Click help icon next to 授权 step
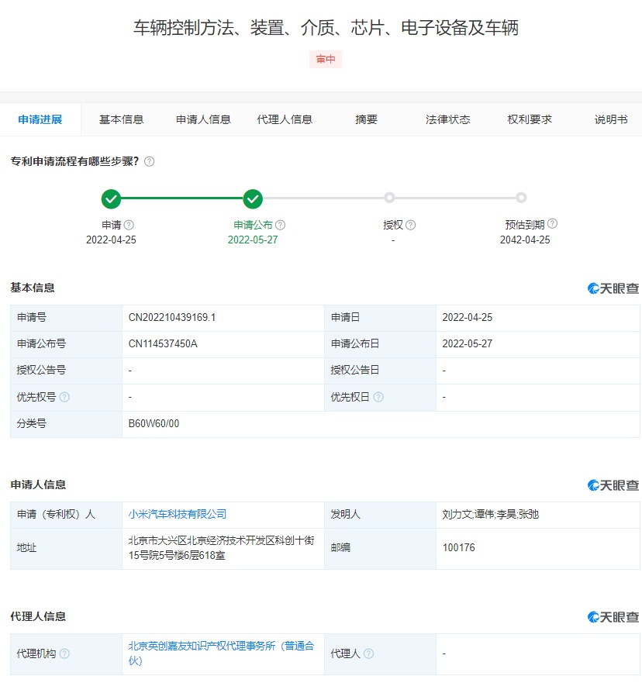642x700 pixels. 411,225
